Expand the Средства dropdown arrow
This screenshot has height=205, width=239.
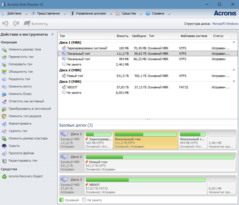[x=141, y=14]
